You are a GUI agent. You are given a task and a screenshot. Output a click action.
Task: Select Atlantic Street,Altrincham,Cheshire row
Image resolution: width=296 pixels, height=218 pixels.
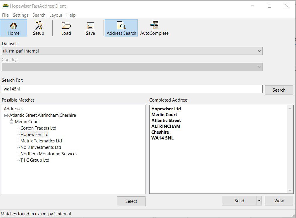[43, 115]
